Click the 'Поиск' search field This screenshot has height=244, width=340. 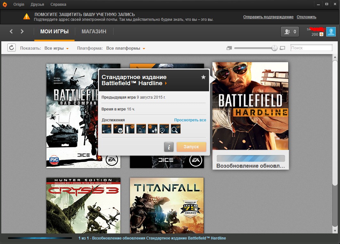click(x=311, y=48)
